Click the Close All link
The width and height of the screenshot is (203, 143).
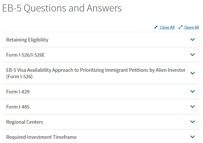[167, 27]
